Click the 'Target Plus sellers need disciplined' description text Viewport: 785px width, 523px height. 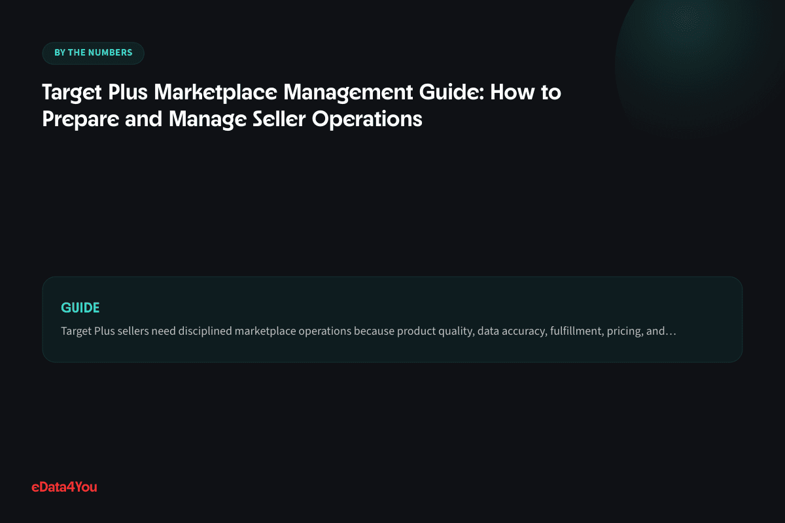(368, 331)
